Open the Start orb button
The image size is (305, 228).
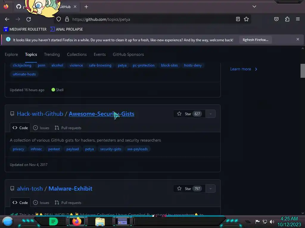pyautogui.click(x=7, y=221)
